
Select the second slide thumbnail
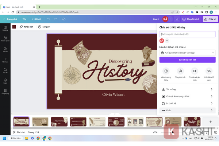[40, 122]
